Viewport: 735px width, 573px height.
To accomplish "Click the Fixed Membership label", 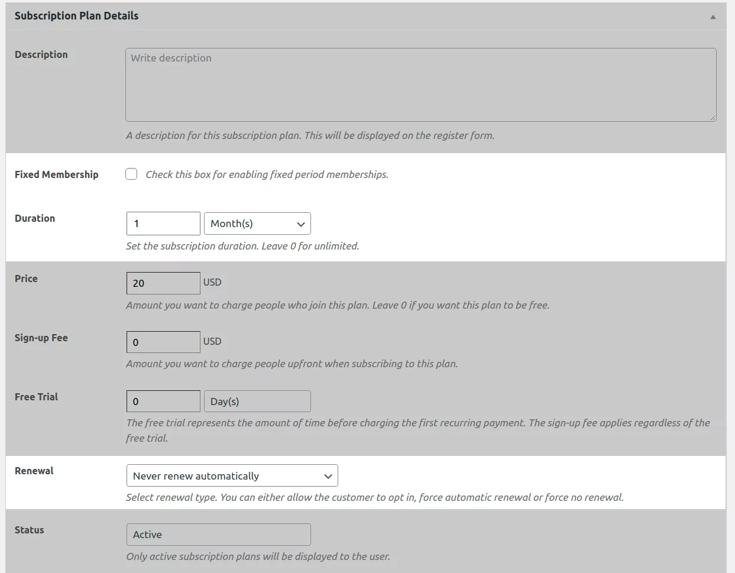I will point(57,174).
